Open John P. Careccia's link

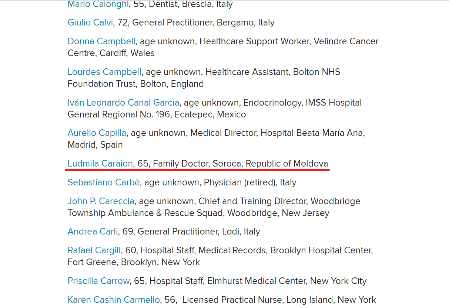101,201
